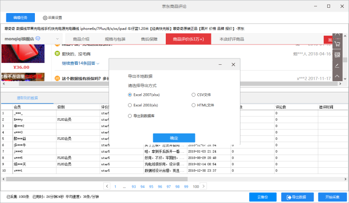Open the 售后保障 tab

click(149, 39)
